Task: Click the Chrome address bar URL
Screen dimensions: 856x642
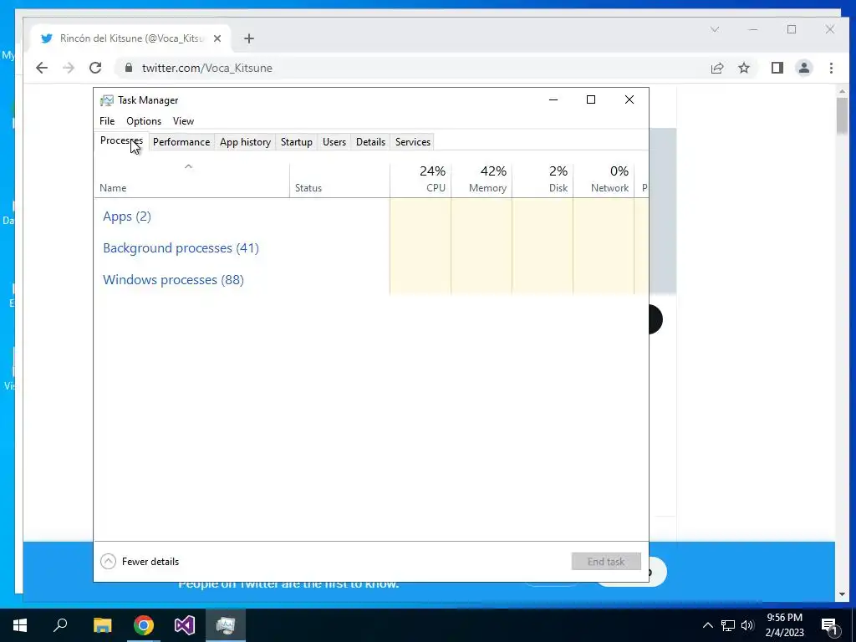Action: tap(207, 68)
